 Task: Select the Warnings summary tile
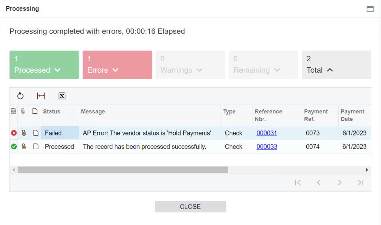(x=190, y=65)
